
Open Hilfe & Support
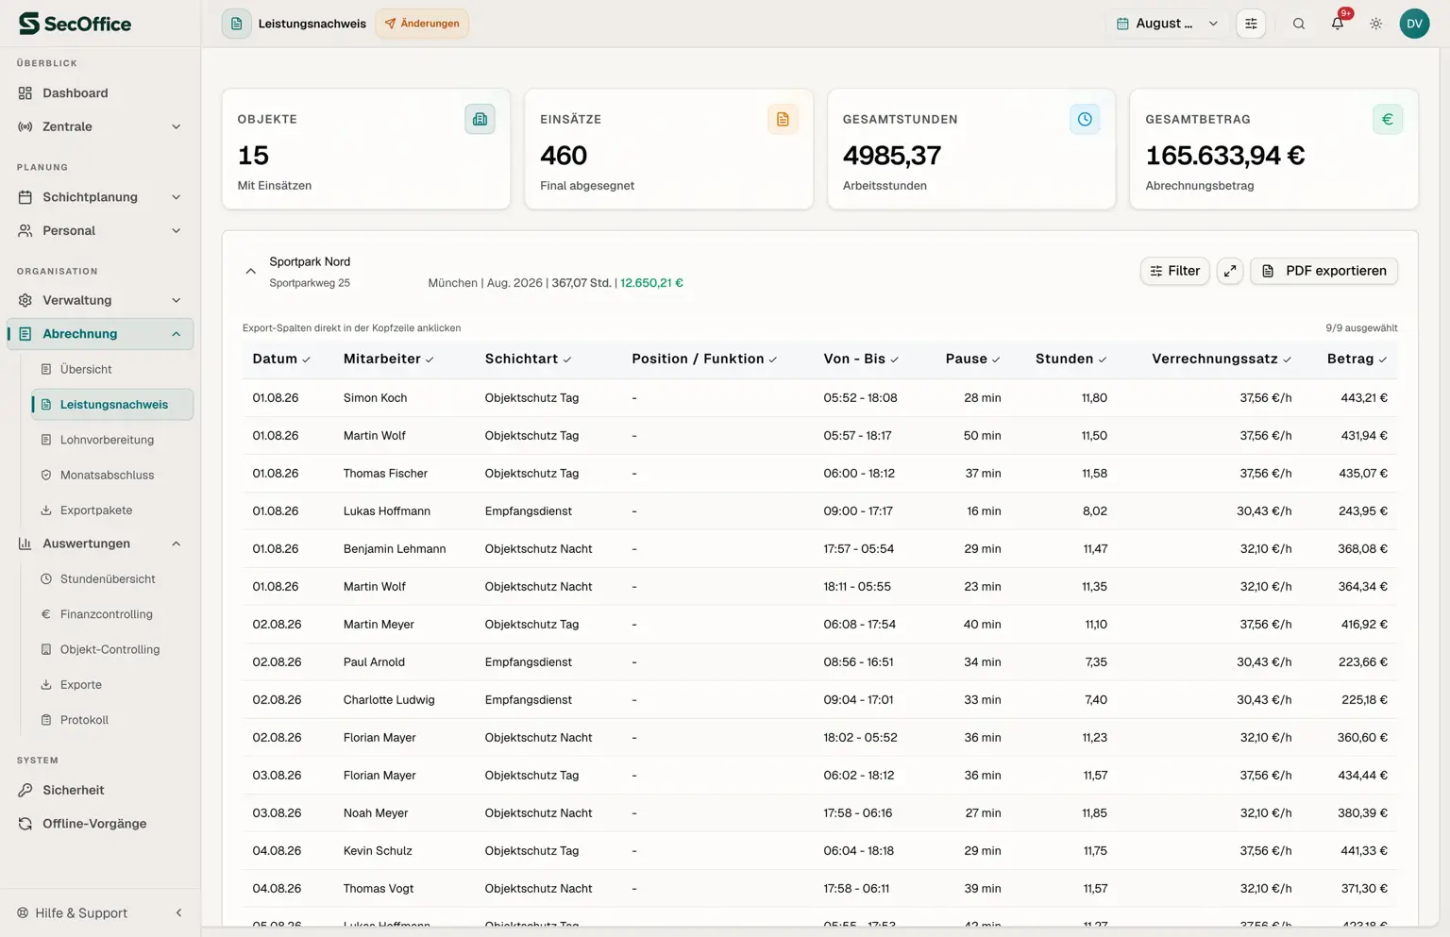pyautogui.click(x=72, y=912)
